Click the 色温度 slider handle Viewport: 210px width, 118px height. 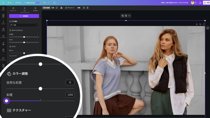(24, 37)
